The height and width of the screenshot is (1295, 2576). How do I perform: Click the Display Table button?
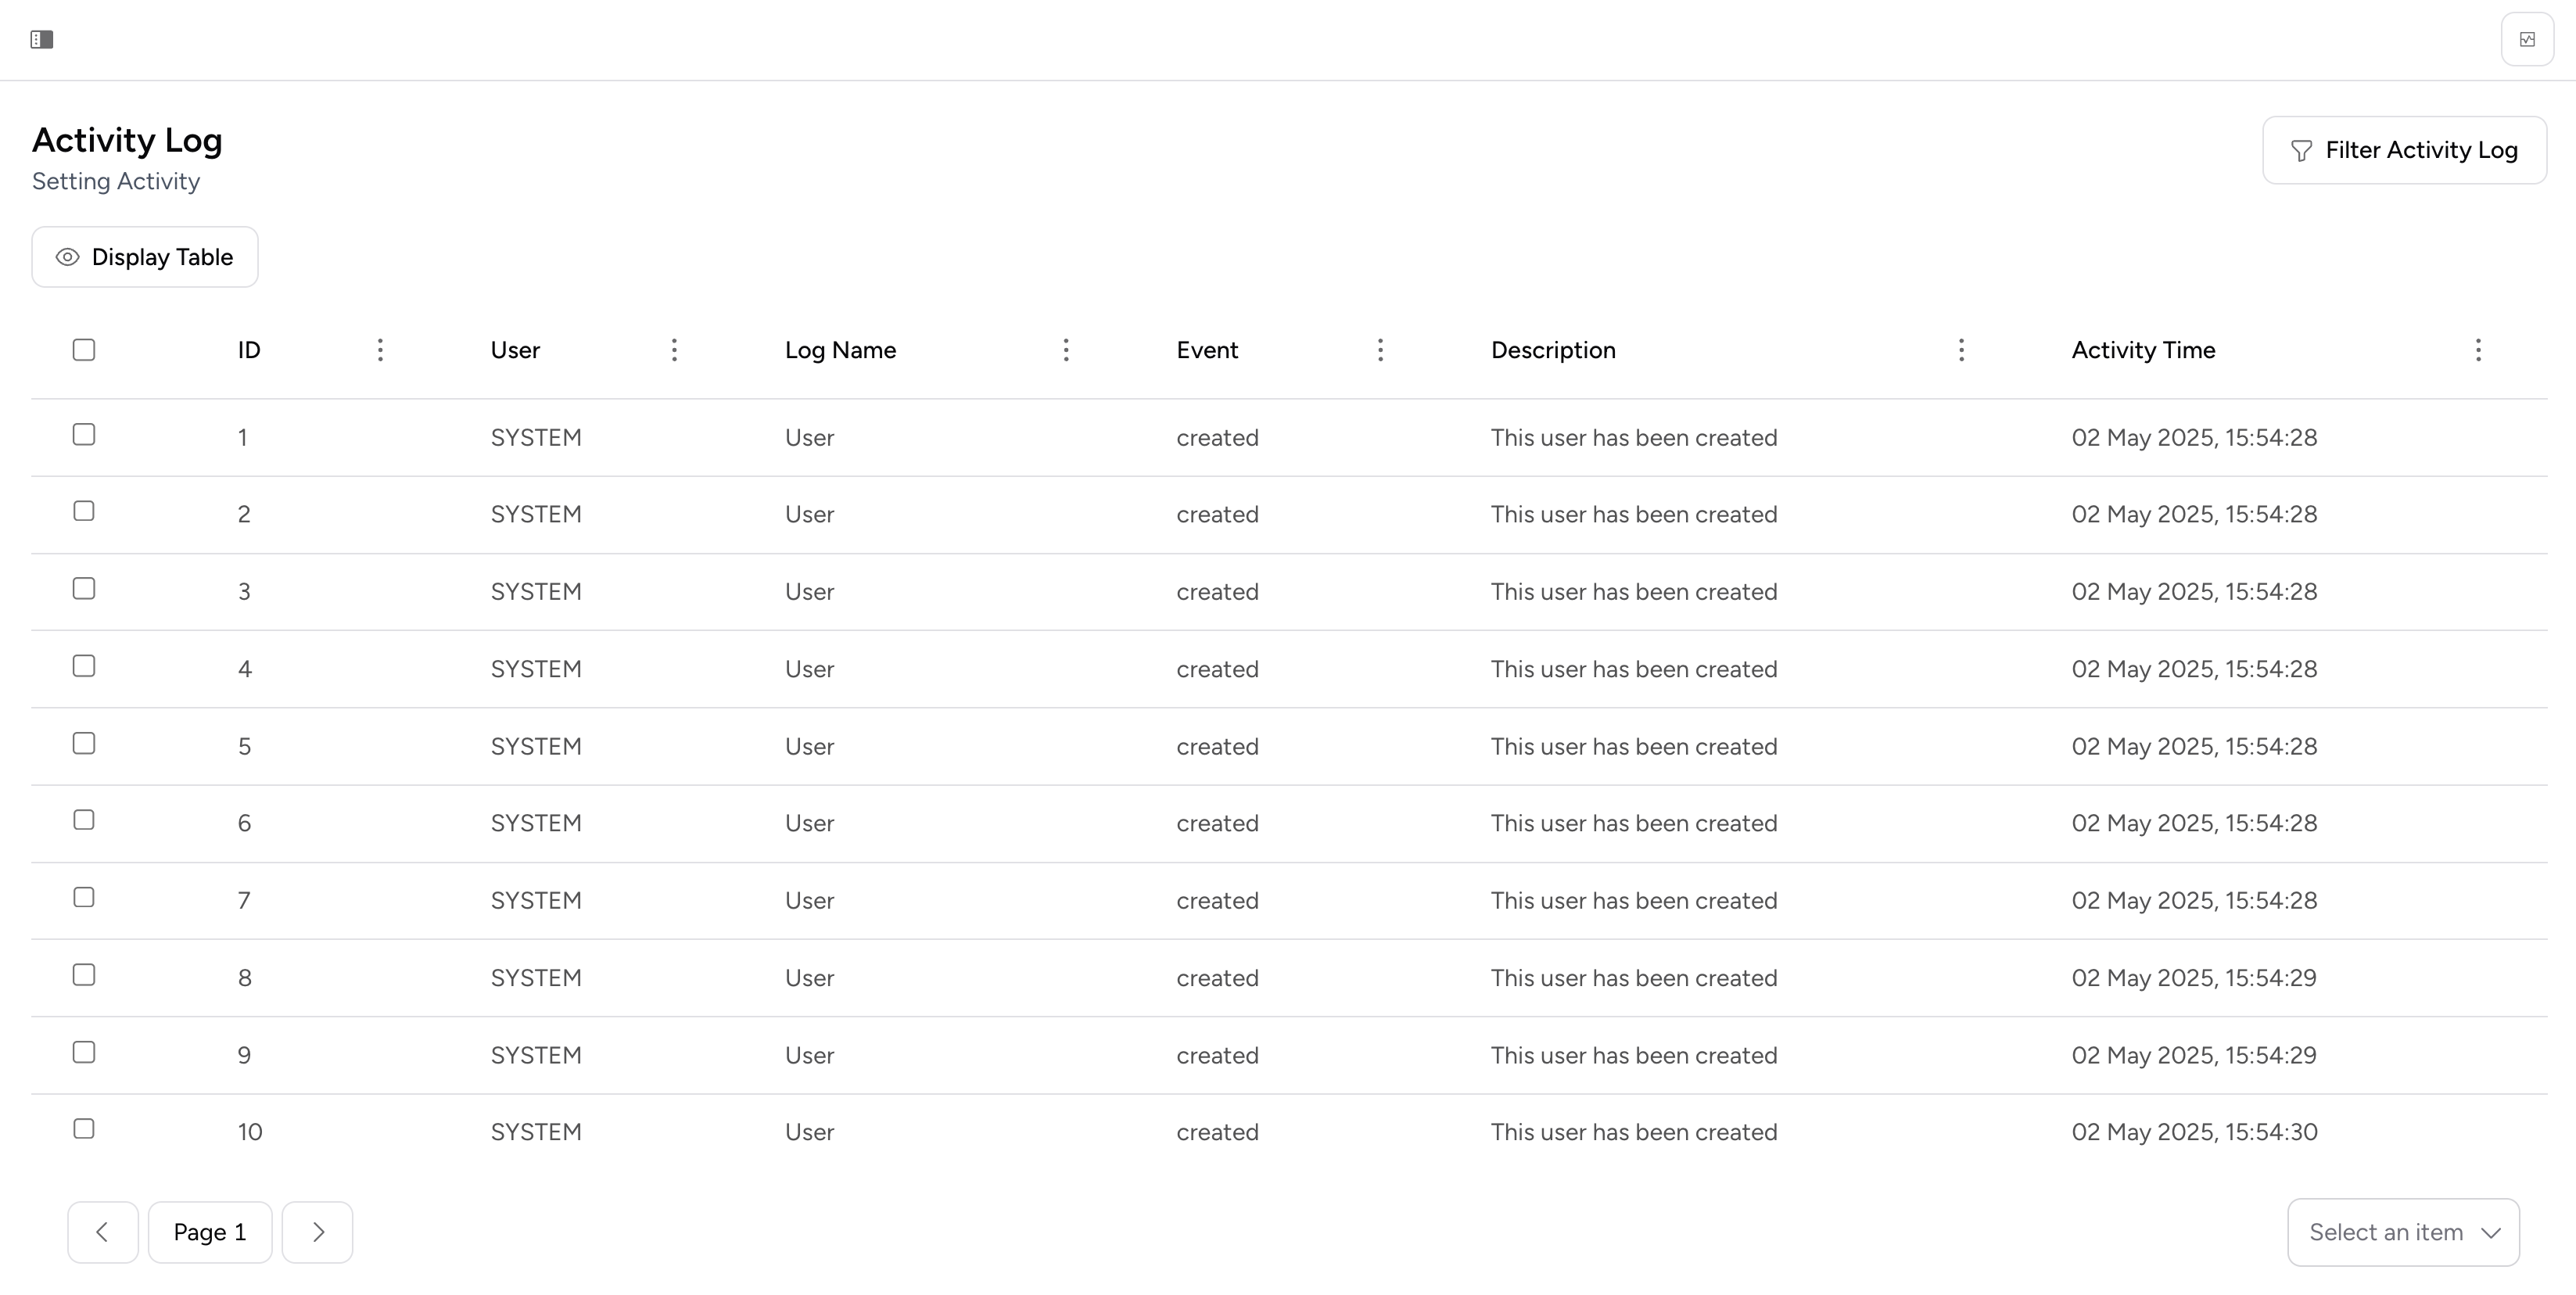click(145, 257)
